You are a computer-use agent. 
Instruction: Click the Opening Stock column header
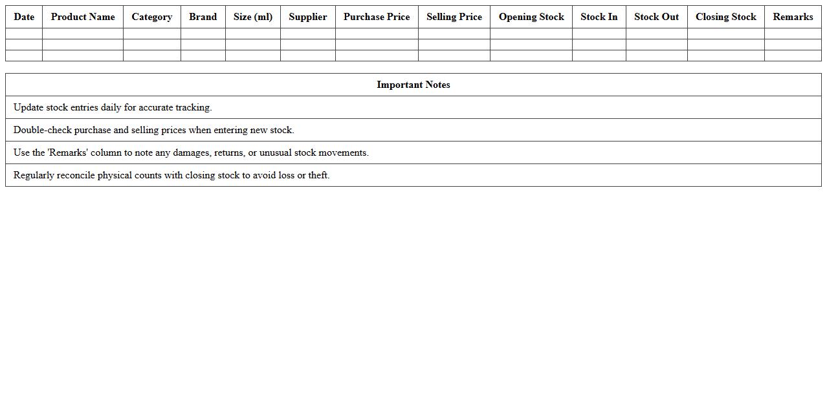tap(531, 17)
